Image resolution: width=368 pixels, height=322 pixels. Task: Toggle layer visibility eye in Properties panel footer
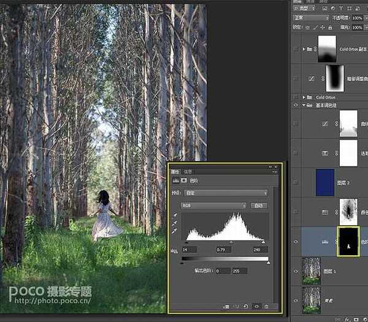coord(256,306)
